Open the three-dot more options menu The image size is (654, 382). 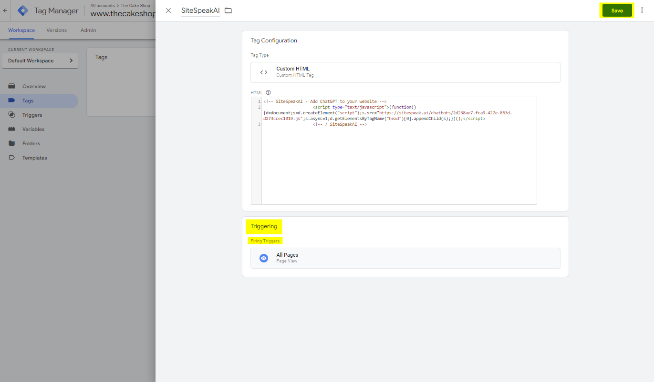642,10
